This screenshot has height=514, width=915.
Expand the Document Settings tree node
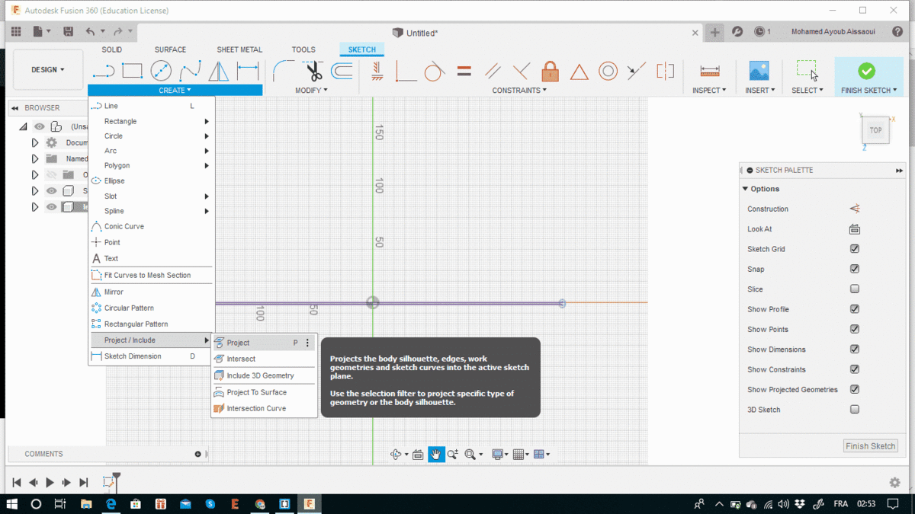[35, 142]
